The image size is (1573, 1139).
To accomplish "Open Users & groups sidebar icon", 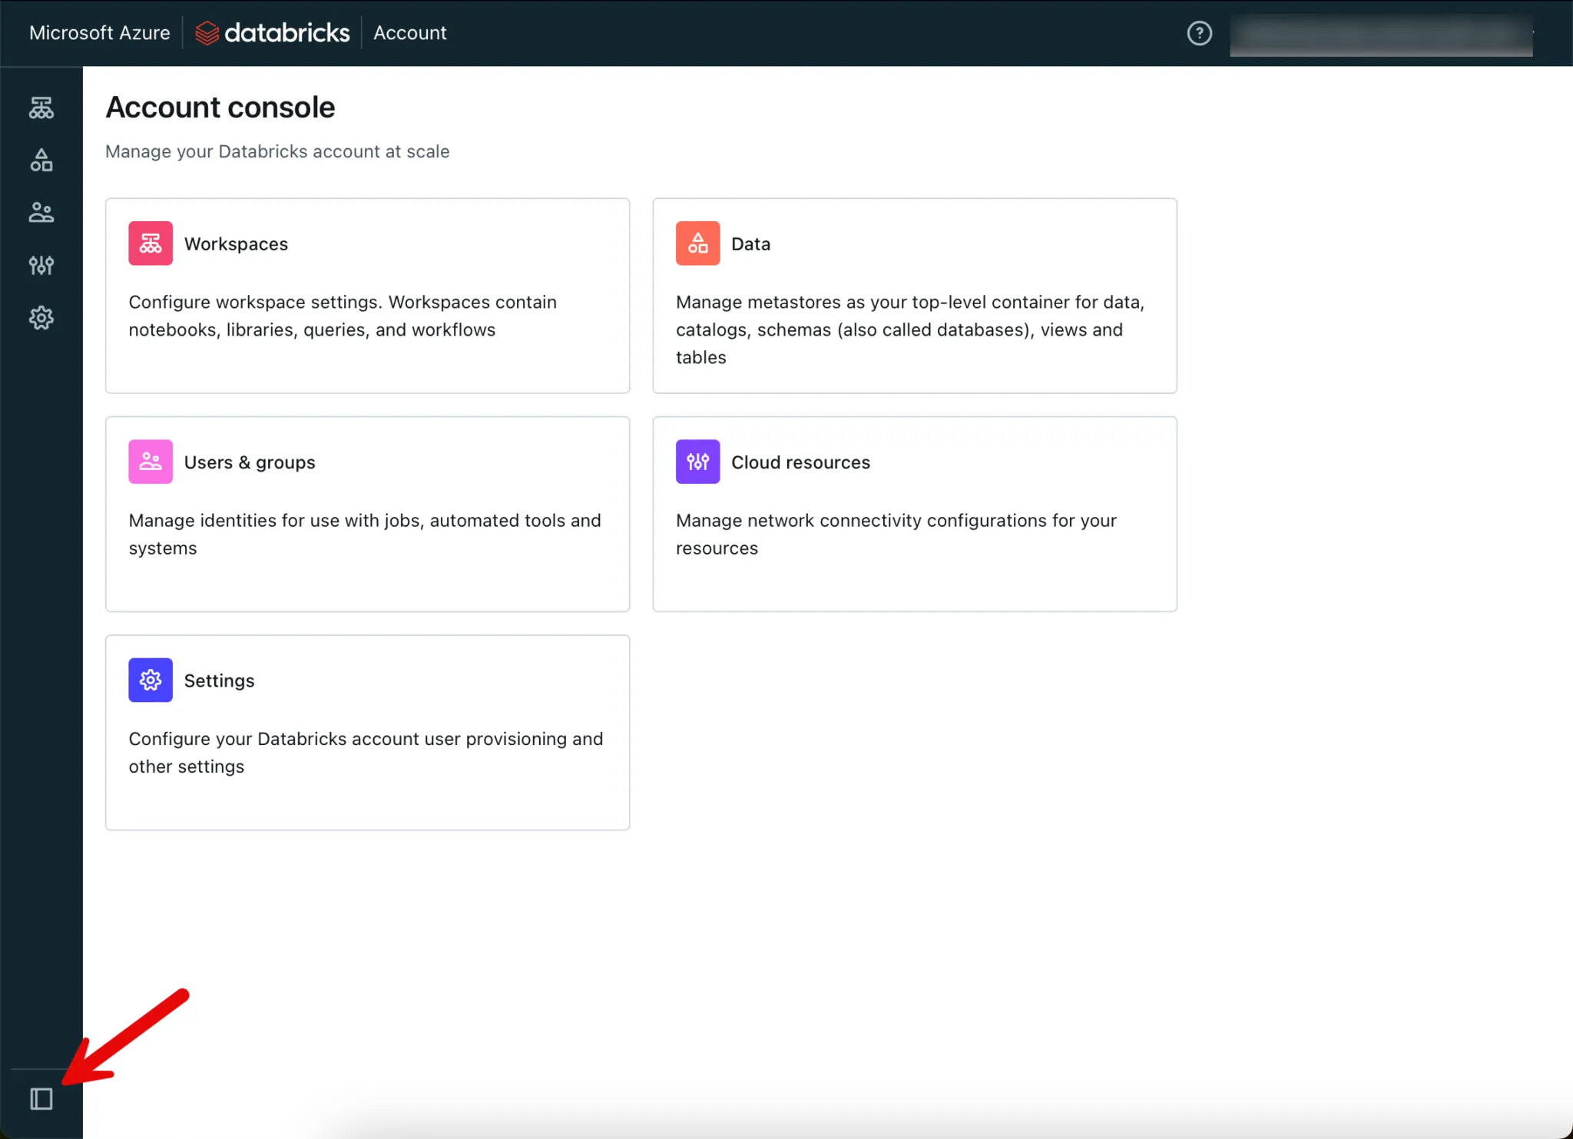I will pyautogui.click(x=41, y=213).
